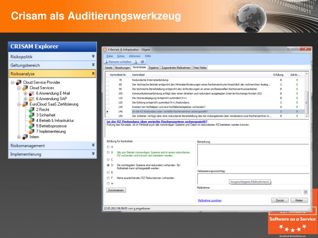Click the Weiter button
The image size is (318, 238).
[299, 201]
